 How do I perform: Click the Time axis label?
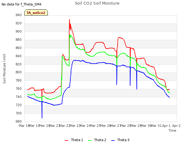click(172, 130)
